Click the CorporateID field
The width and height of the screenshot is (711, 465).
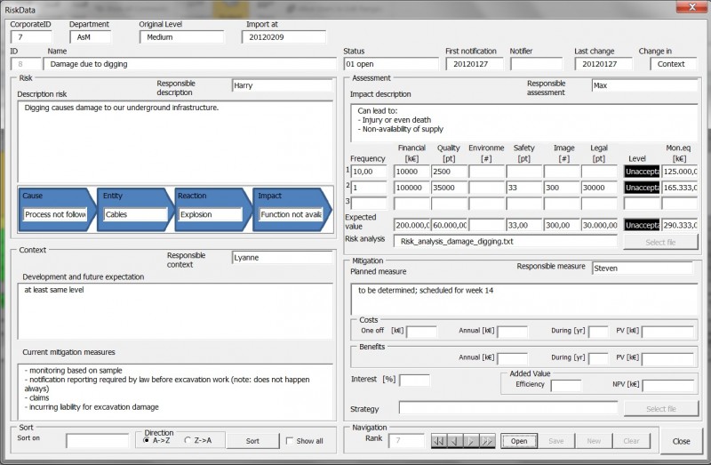pyautogui.click(x=31, y=37)
